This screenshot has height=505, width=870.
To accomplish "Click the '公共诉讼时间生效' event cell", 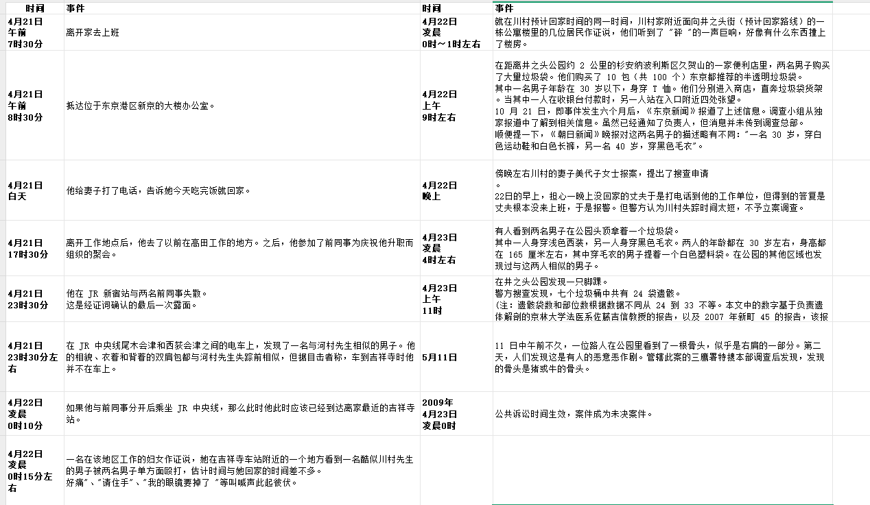I will point(662,414).
